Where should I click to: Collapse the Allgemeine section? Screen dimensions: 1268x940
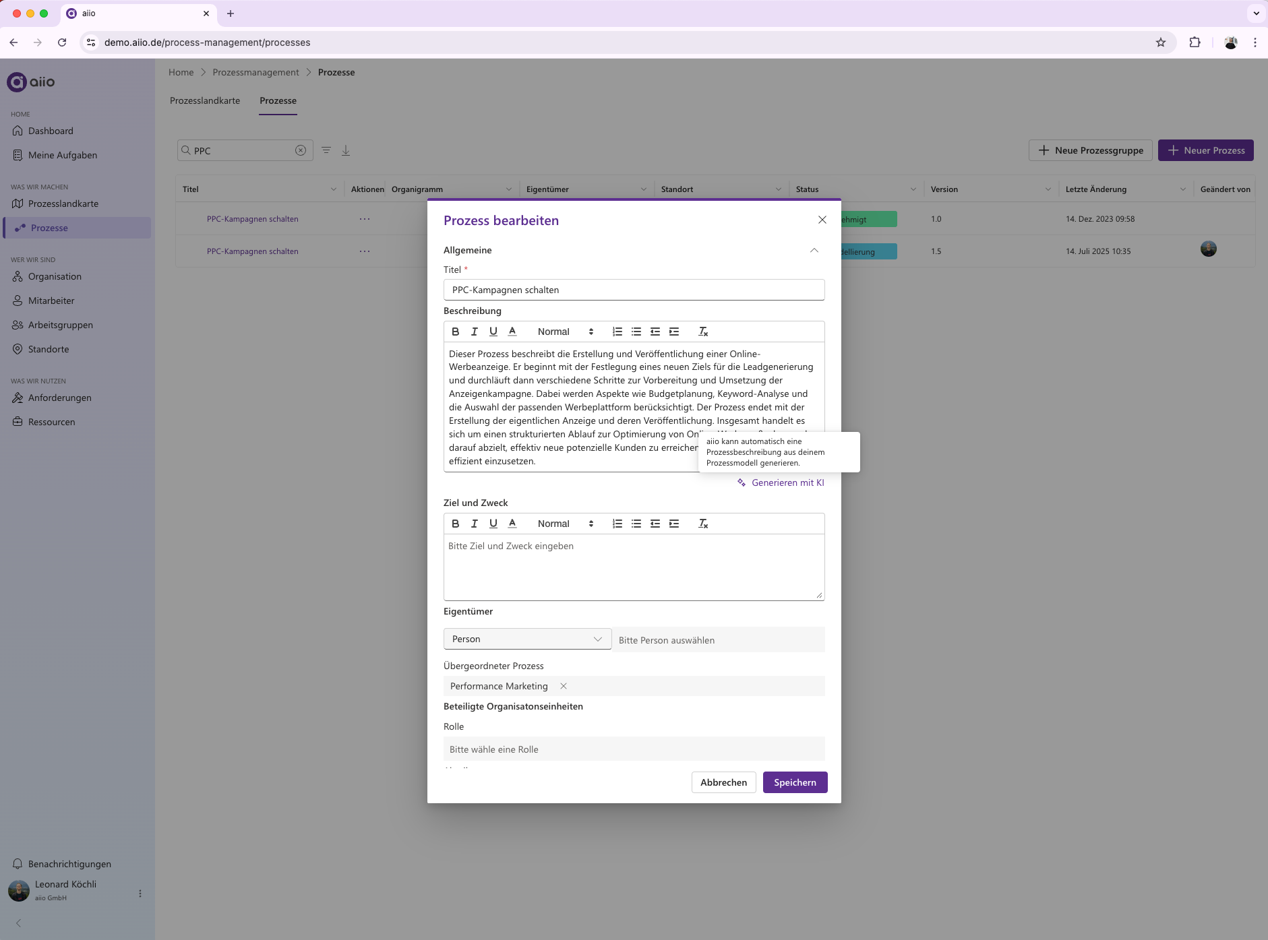(x=813, y=250)
